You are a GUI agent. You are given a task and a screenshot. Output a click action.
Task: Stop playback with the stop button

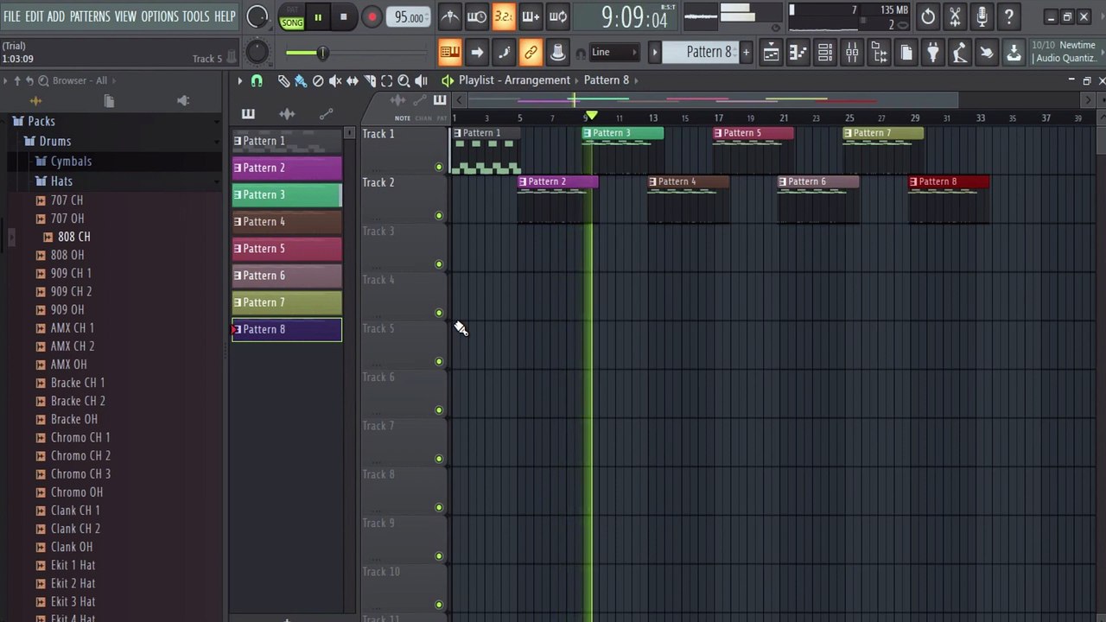point(343,17)
